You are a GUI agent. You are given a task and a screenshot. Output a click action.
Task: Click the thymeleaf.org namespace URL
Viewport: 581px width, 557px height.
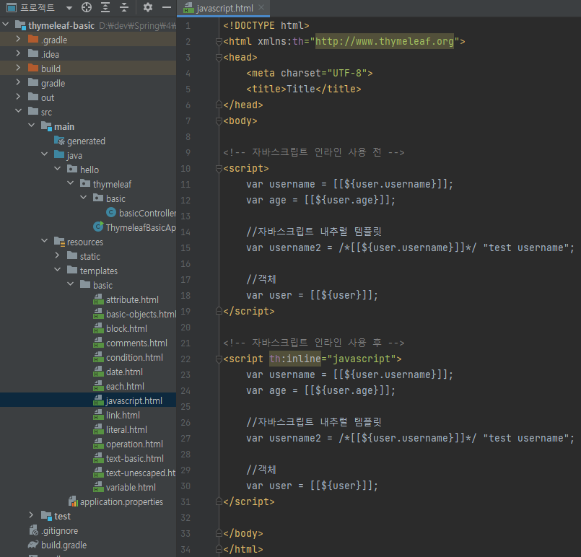[384, 41]
